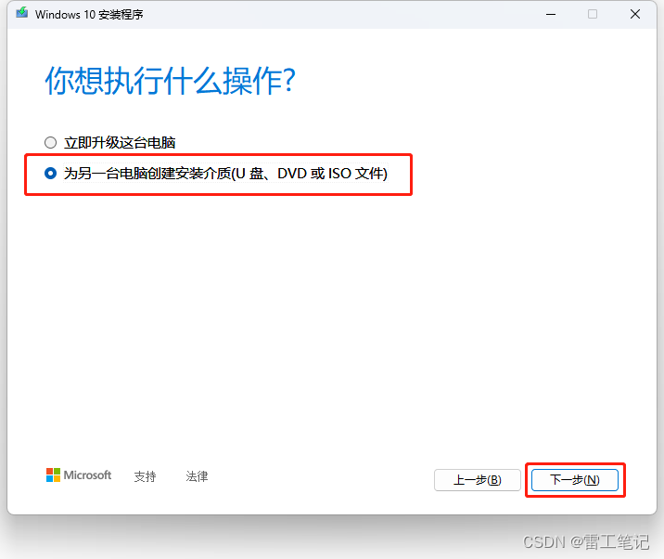Click the 下一步(N) button
The width and height of the screenshot is (664, 559).
(x=575, y=480)
